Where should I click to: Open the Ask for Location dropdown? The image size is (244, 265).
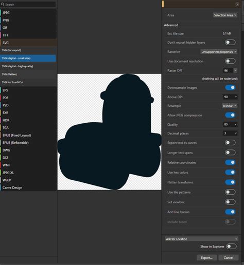point(202,239)
